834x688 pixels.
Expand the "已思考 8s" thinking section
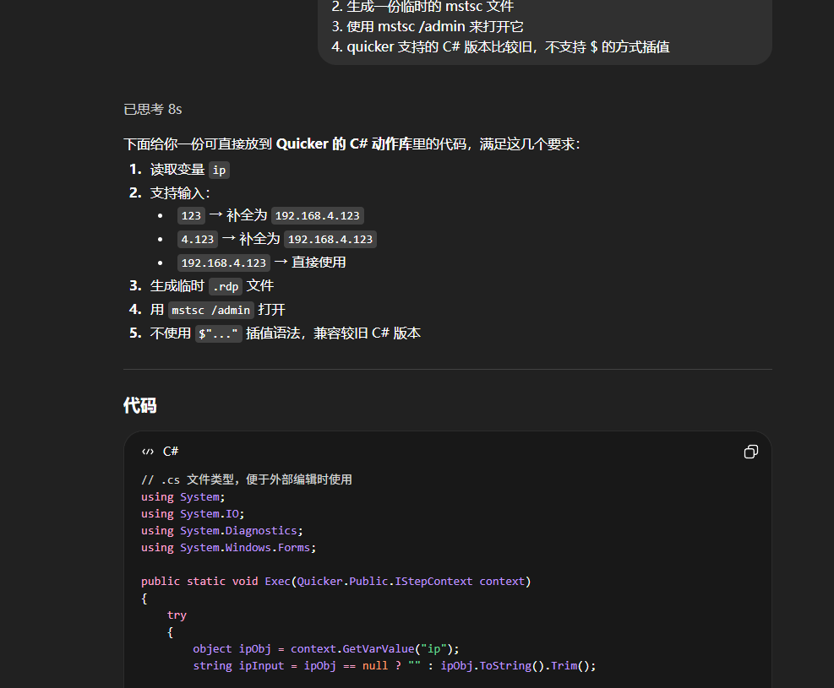[x=153, y=109]
